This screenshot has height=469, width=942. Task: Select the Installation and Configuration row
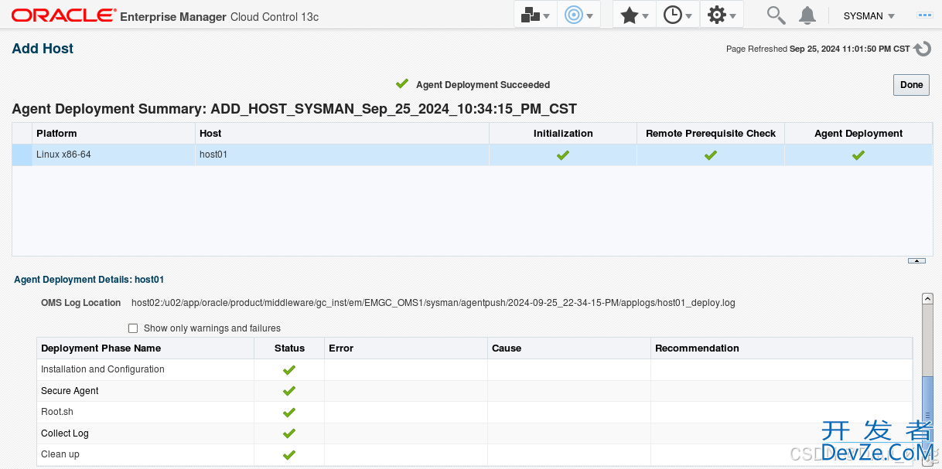[x=475, y=369]
